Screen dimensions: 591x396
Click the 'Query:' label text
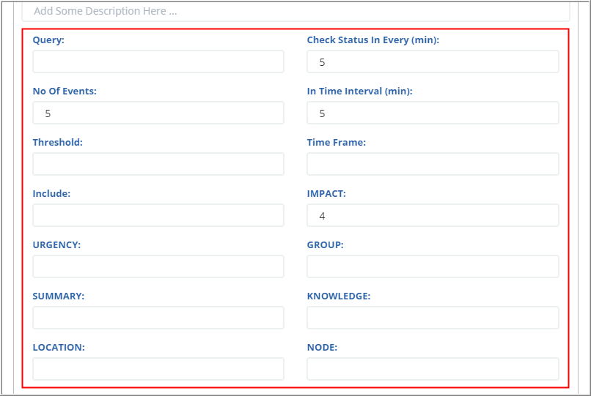pyautogui.click(x=48, y=40)
